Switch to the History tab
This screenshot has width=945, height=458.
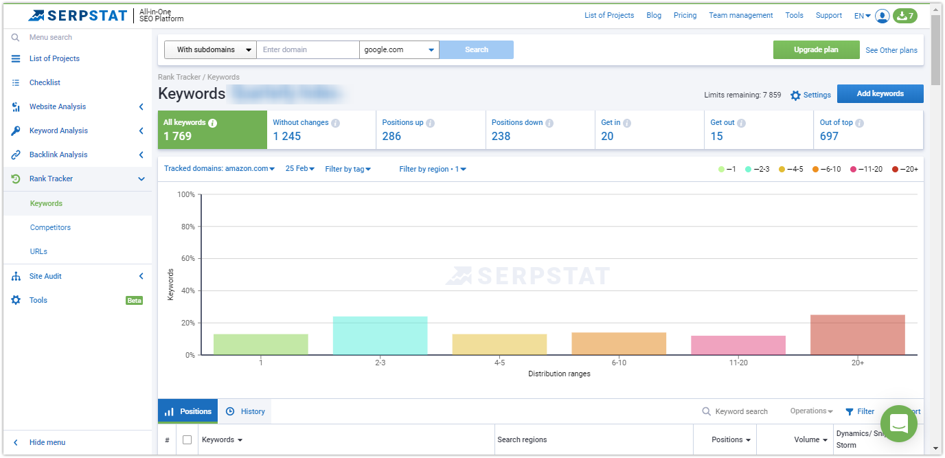coord(245,411)
